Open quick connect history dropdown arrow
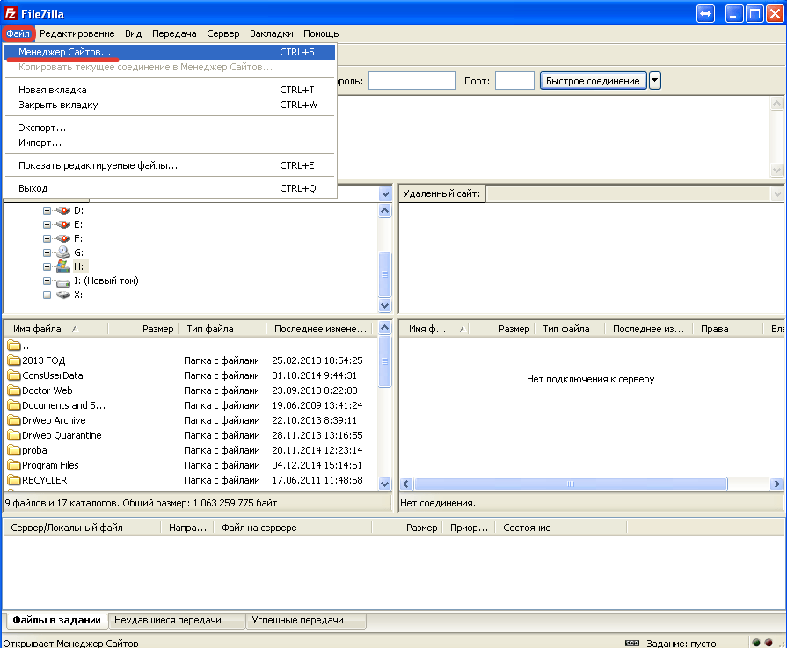The image size is (787, 648). [654, 81]
